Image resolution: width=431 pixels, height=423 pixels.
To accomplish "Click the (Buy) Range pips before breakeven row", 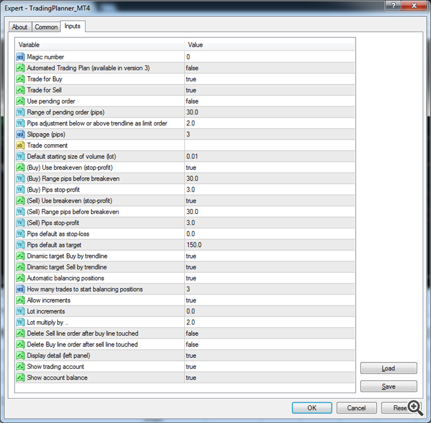I will point(185,178).
